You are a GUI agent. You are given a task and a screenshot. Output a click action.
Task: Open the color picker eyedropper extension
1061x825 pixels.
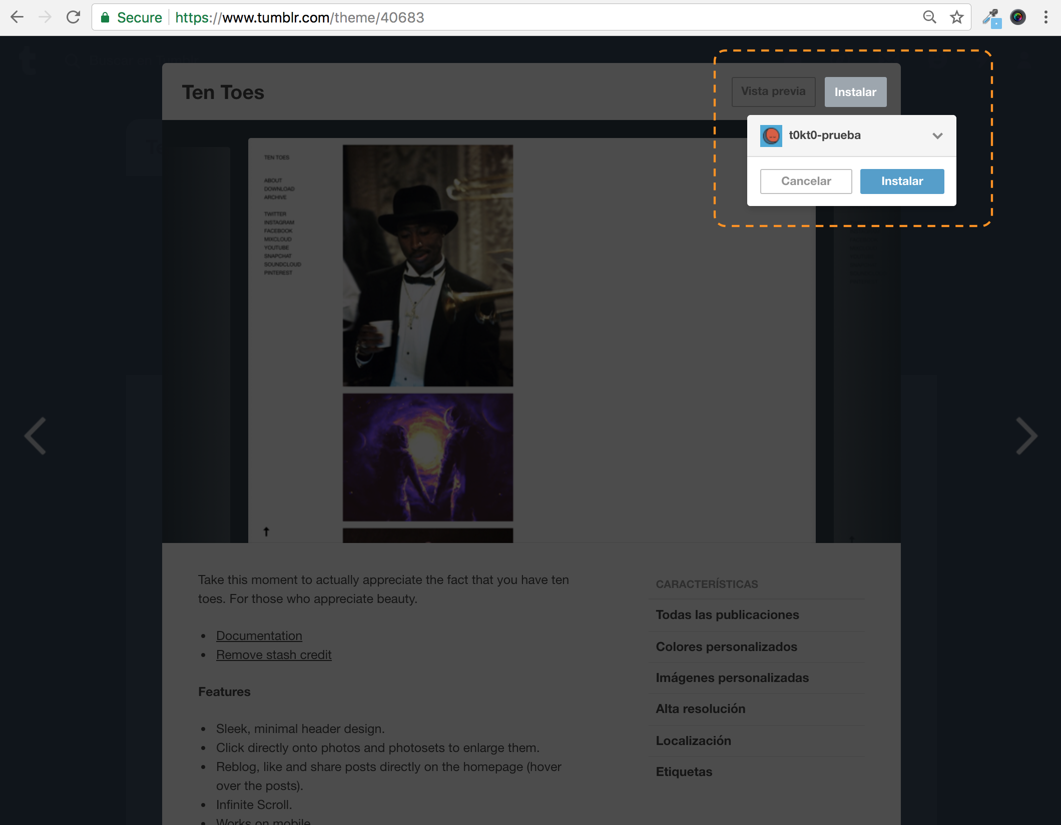pyautogui.click(x=991, y=17)
